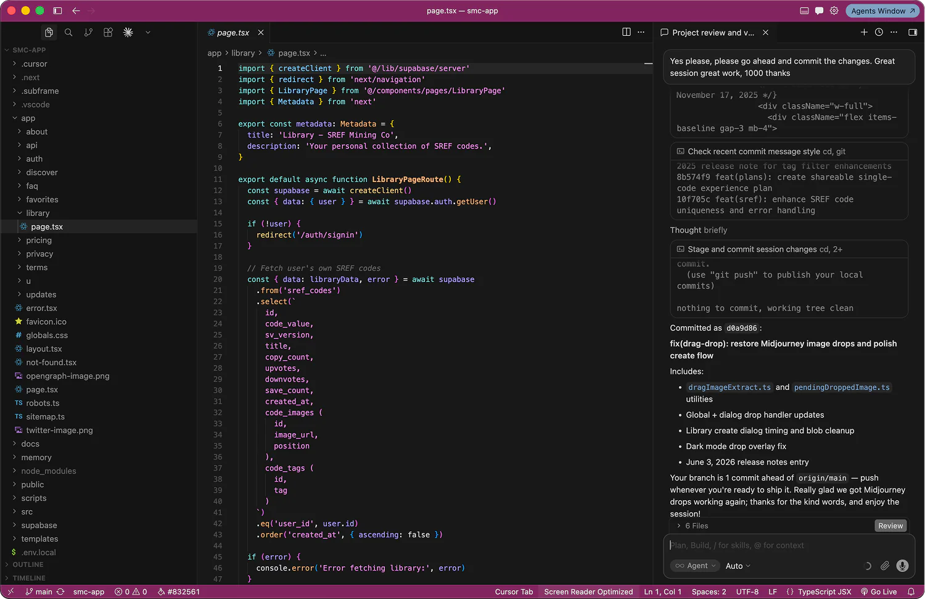Open the Auto model dropdown
The width and height of the screenshot is (925, 599).
(x=738, y=566)
